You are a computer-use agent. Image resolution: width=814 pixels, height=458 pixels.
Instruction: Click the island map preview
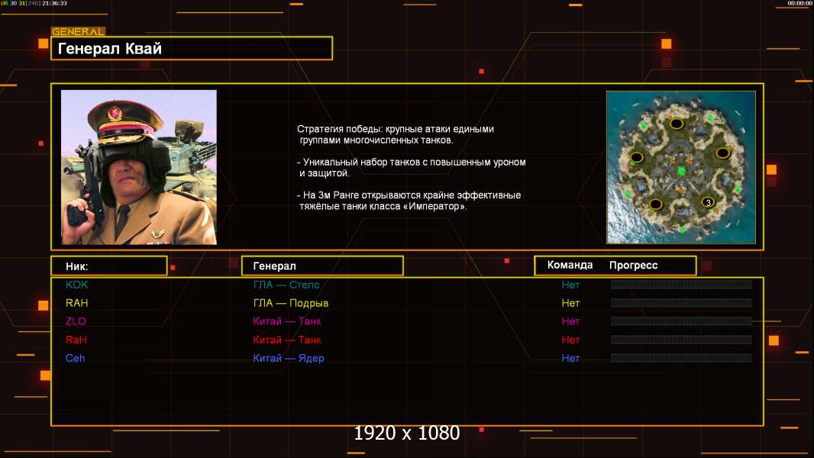pyautogui.click(x=681, y=167)
